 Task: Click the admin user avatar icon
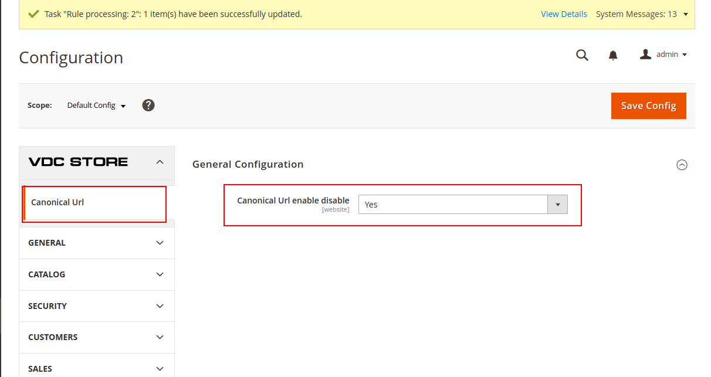(645, 55)
